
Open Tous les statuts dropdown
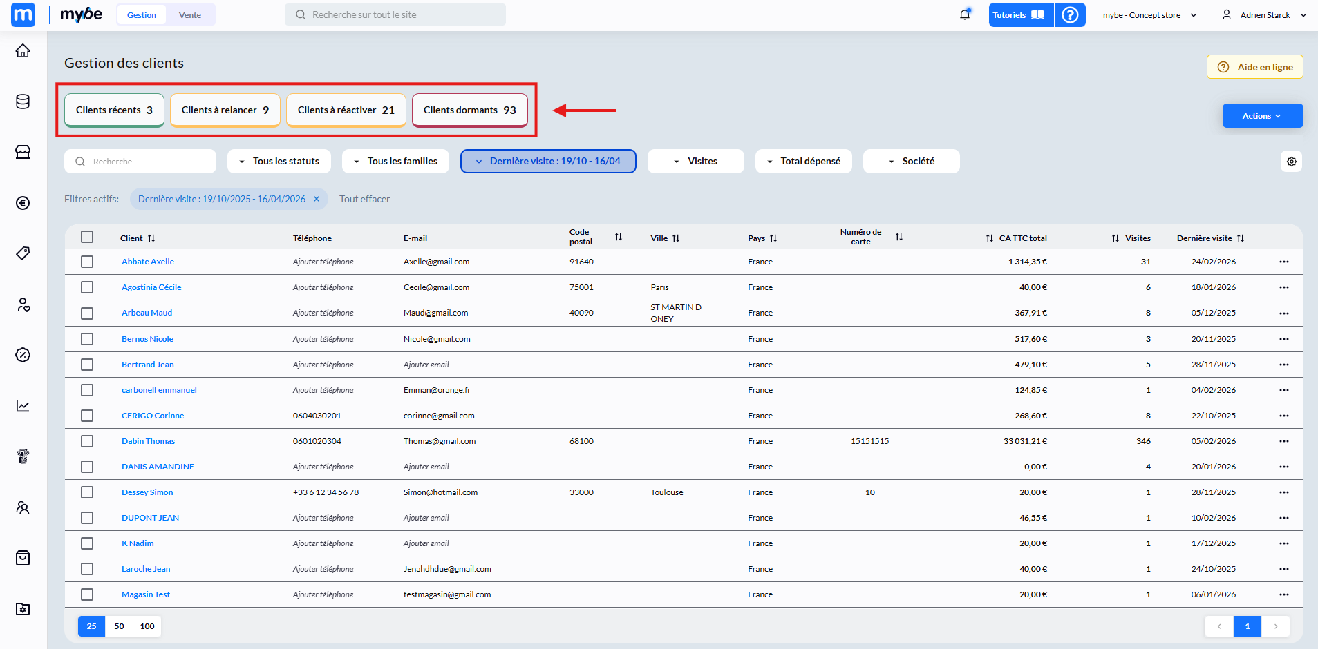[x=279, y=161]
